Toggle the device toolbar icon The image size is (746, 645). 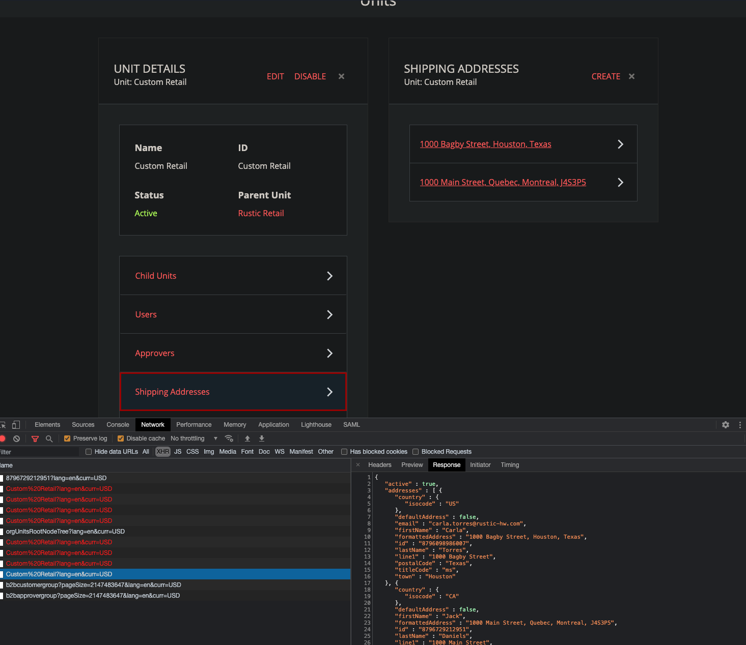(x=16, y=425)
